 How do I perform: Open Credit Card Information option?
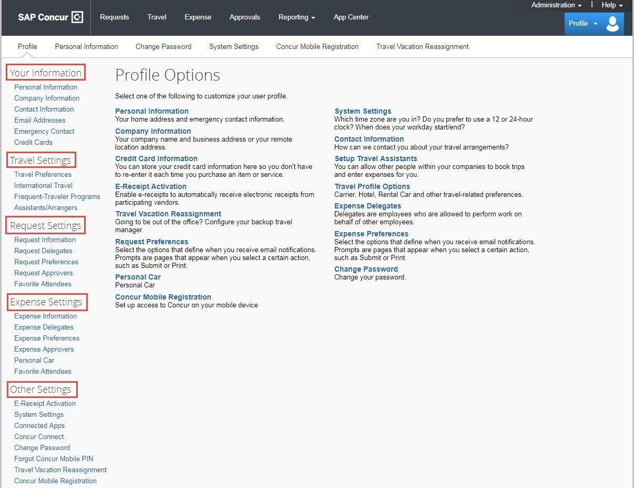click(156, 158)
